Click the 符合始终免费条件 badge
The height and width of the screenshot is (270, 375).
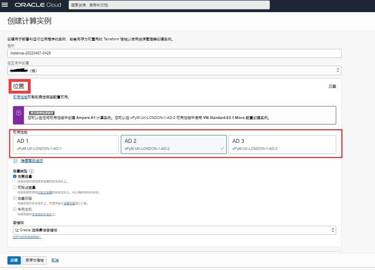click(x=42, y=113)
